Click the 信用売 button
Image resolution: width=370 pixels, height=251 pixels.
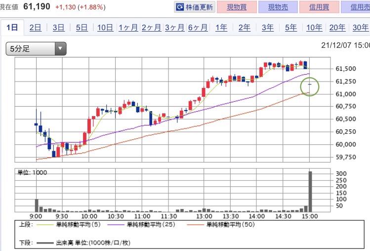pyautogui.click(x=356, y=7)
